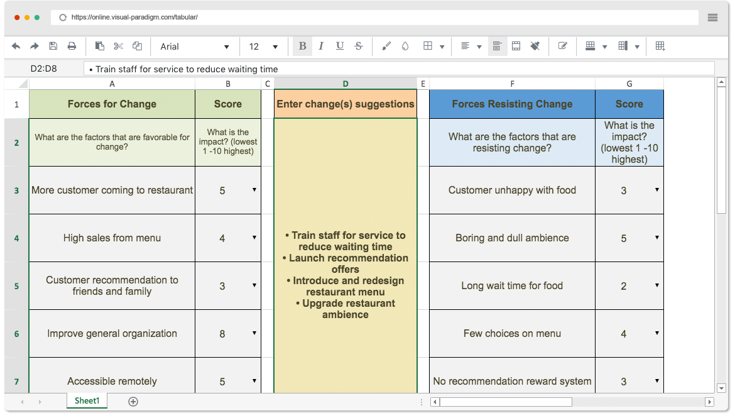Click the cell borders icon

[428, 46]
